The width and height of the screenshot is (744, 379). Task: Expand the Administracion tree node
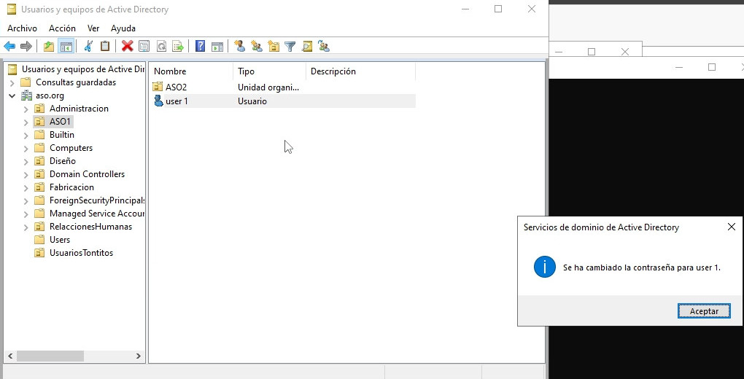pos(26,109)
